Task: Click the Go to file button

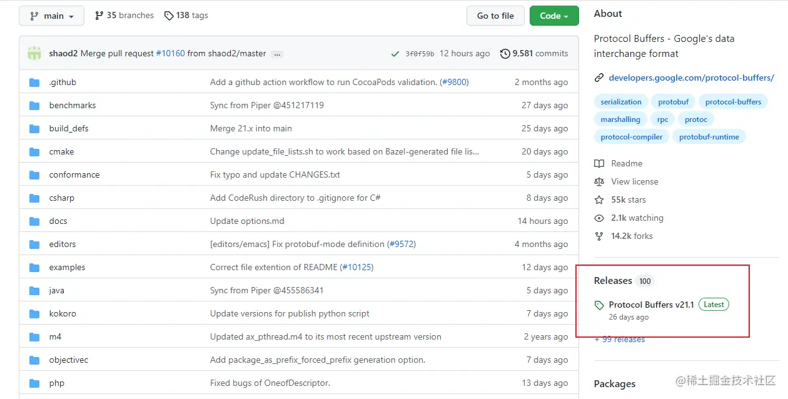Action: [x=495, y=15]
